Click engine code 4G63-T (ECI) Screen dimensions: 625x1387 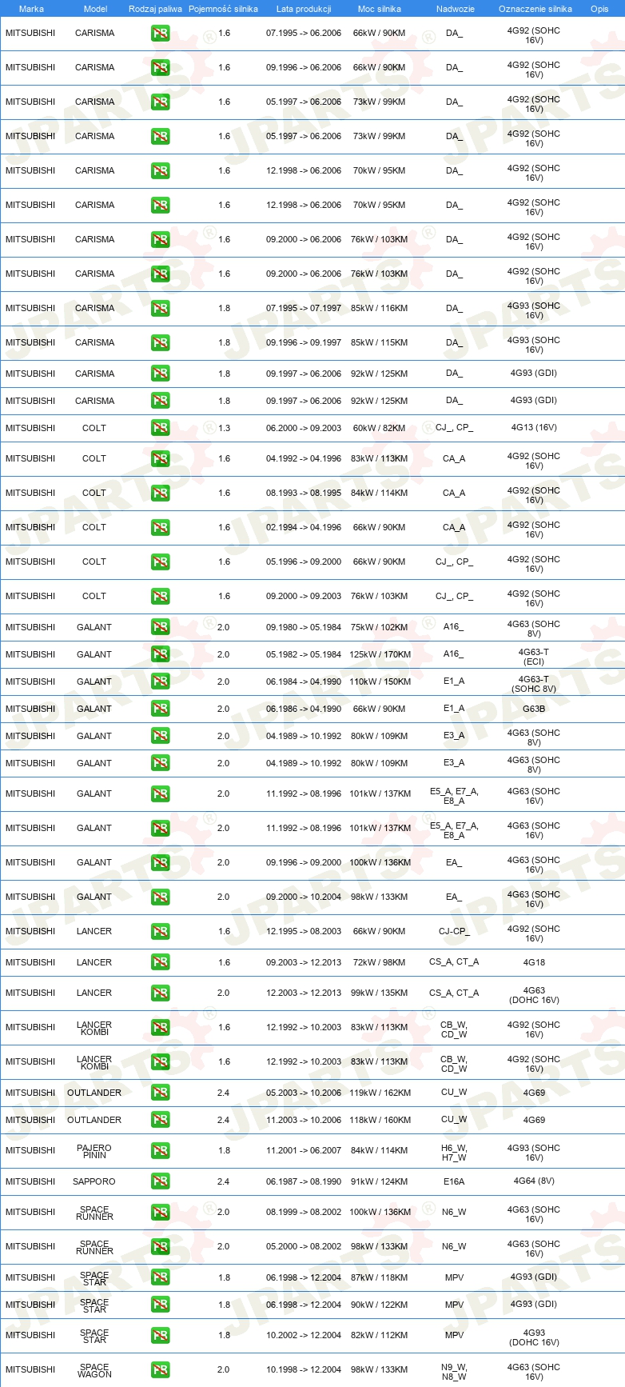click(x=534, y=657)
